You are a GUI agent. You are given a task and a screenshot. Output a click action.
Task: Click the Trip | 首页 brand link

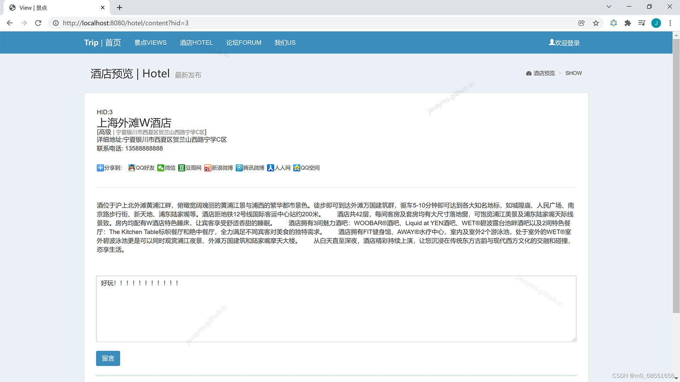(102, 42)
